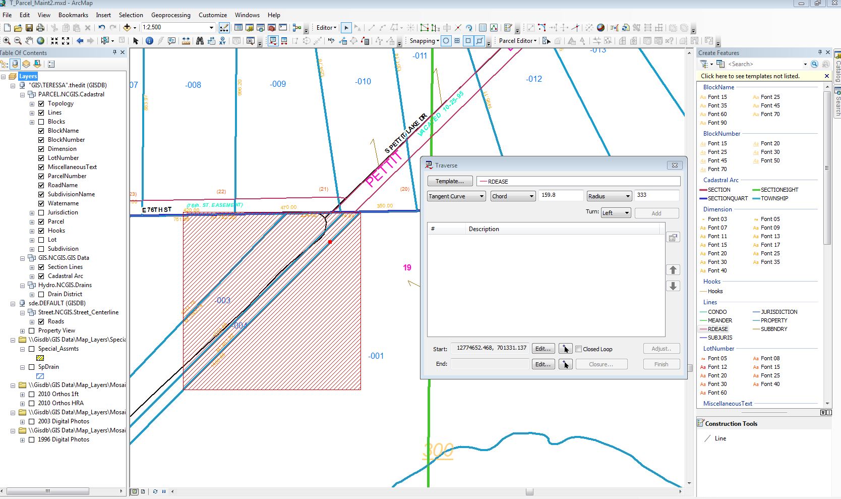The height and width of the screenshot is (499, 841).
Task: Select the Pan hand tool
Action: click(x=29, y=41)
